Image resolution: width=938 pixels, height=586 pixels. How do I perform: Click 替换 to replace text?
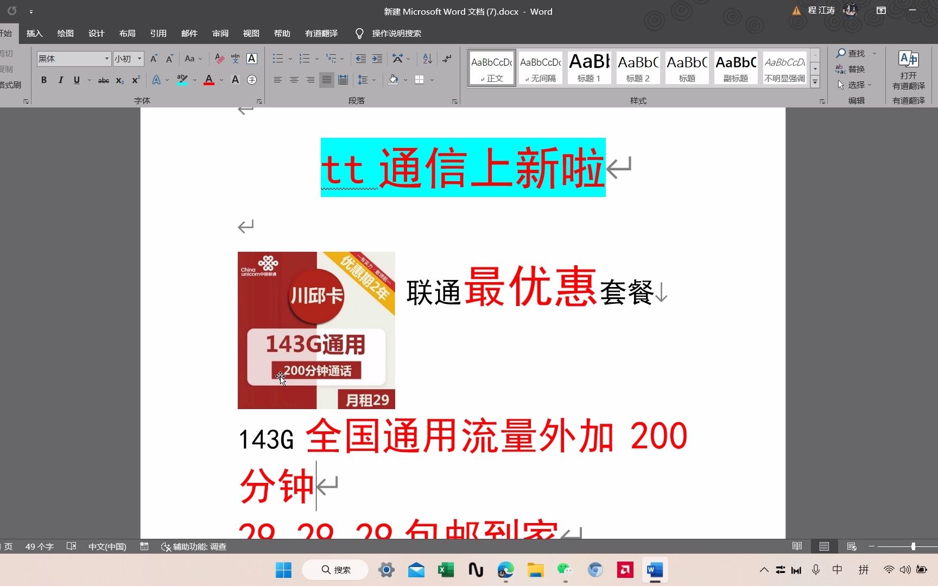tap(851, 69)
